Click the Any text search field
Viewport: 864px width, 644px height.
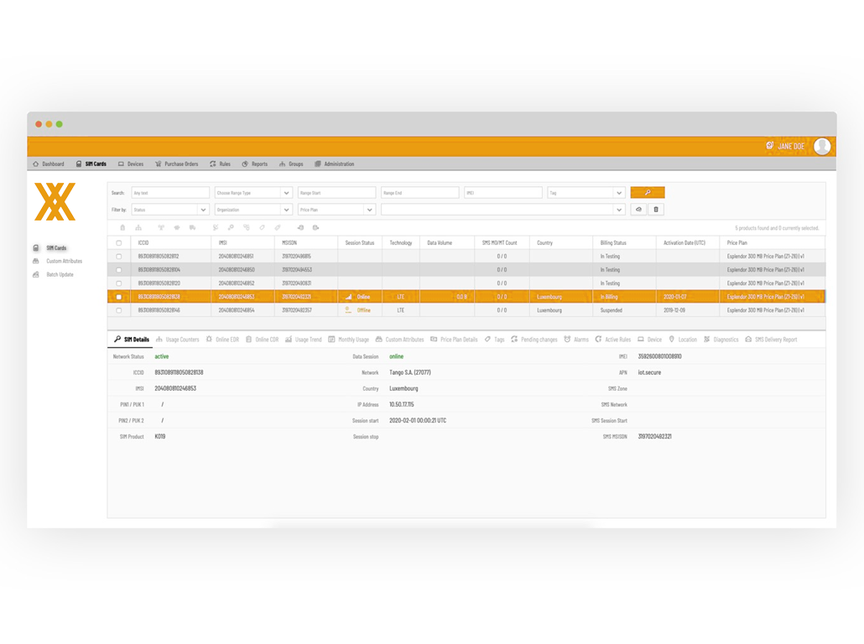[170, 193]
